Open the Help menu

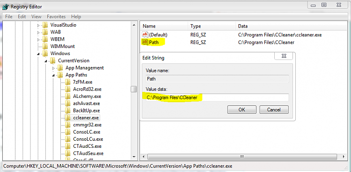click(76, 16)
